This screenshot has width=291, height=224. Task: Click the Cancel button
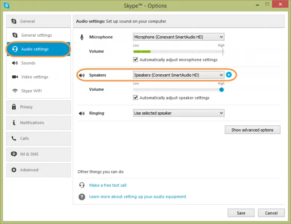(x=271, y=213)
